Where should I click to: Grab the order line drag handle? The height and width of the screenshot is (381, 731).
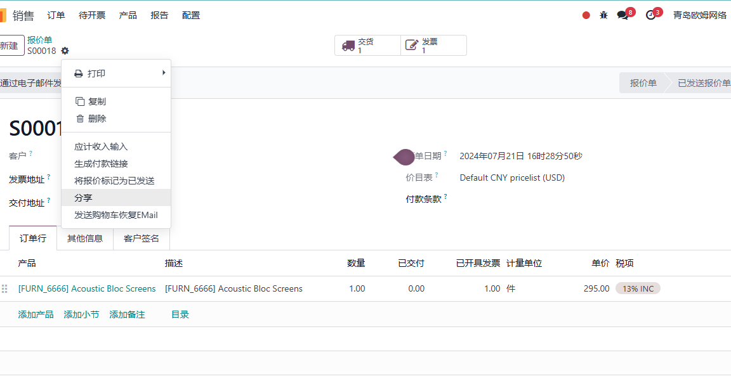4,289
